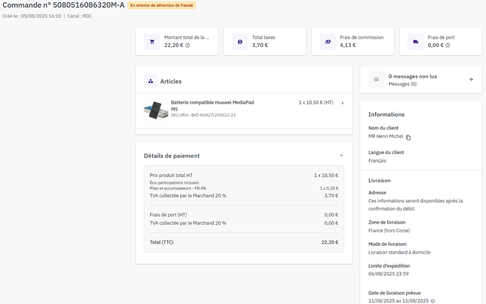Image resolution: width=486 pixels, height=304 pixels.
Task: Open the Messages (0) link
Action: (402, 84)
